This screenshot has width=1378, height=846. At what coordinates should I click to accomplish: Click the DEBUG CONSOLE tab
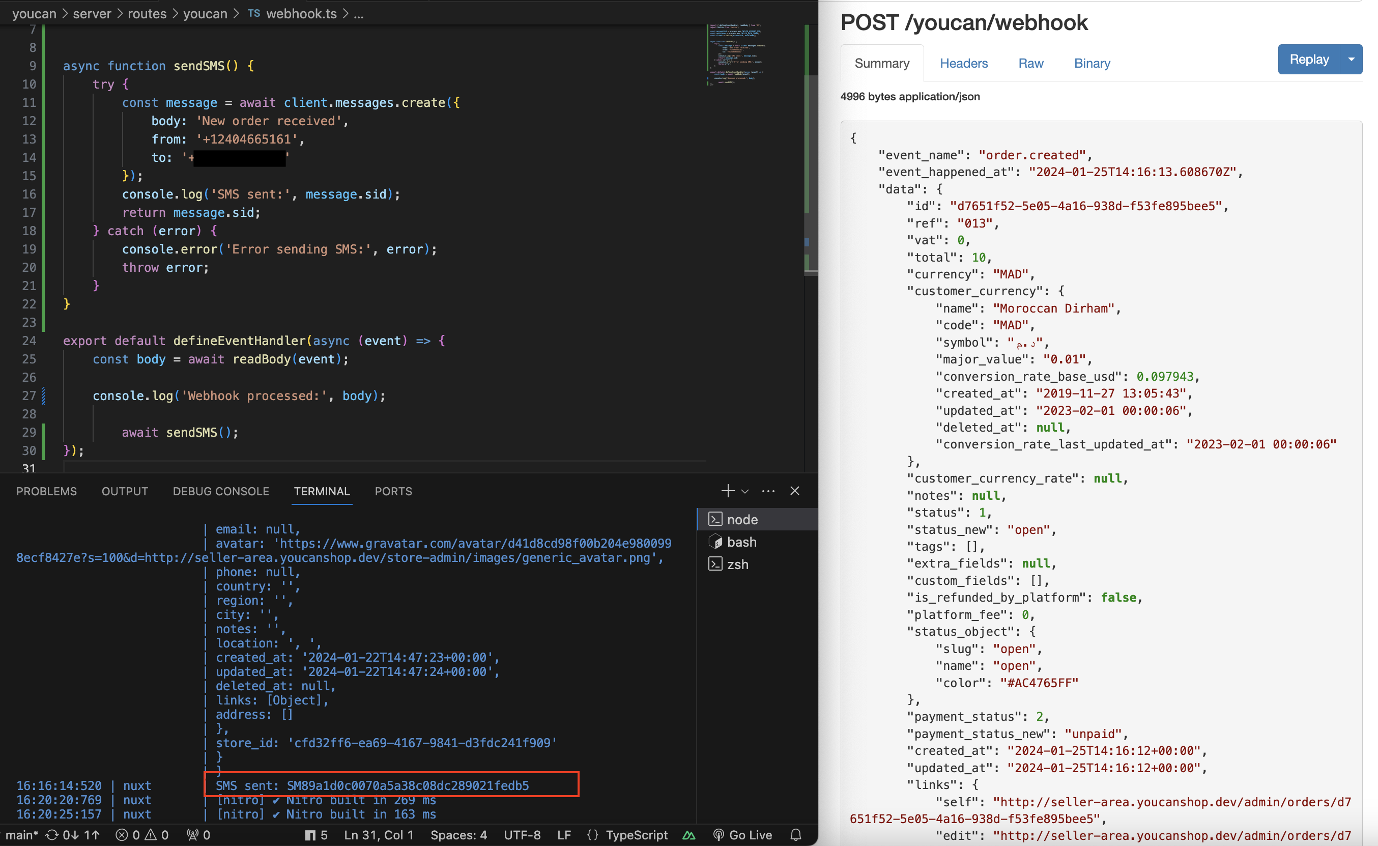(x=220, y=491)
